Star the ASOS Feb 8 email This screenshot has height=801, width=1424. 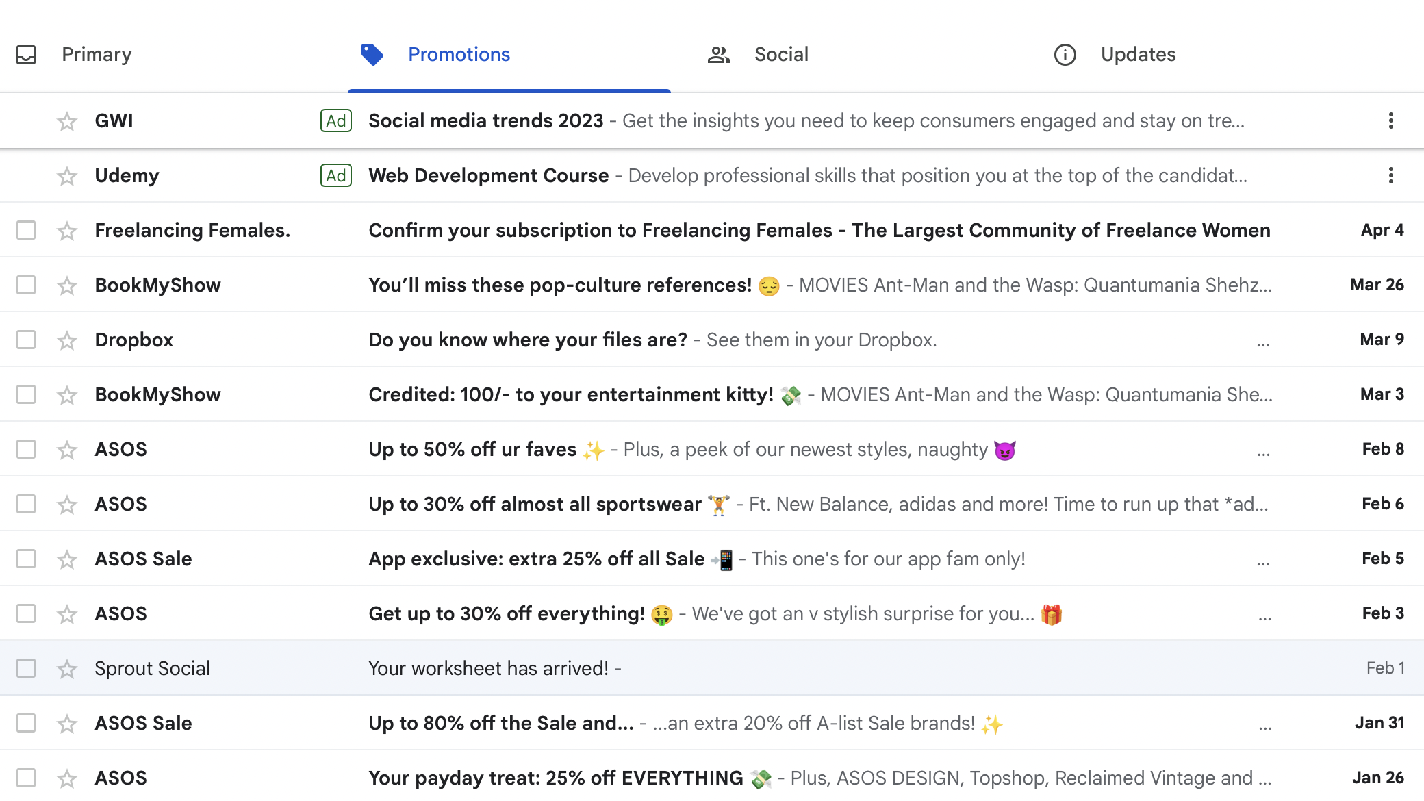click(x=66, y=450)
